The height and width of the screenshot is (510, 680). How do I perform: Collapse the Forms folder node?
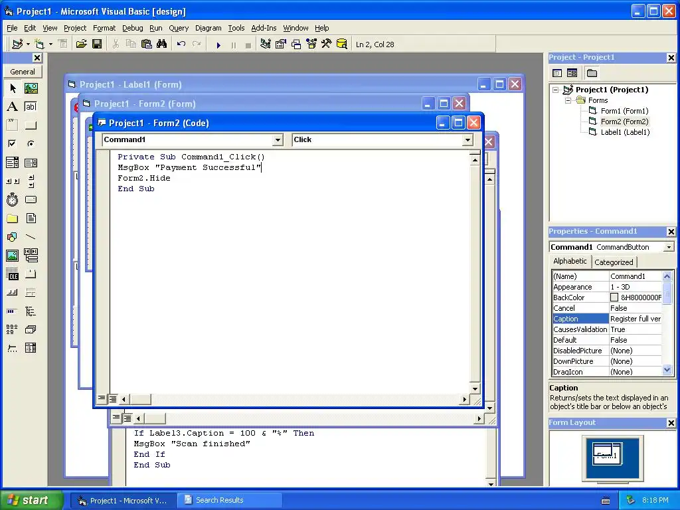(568, 100)
